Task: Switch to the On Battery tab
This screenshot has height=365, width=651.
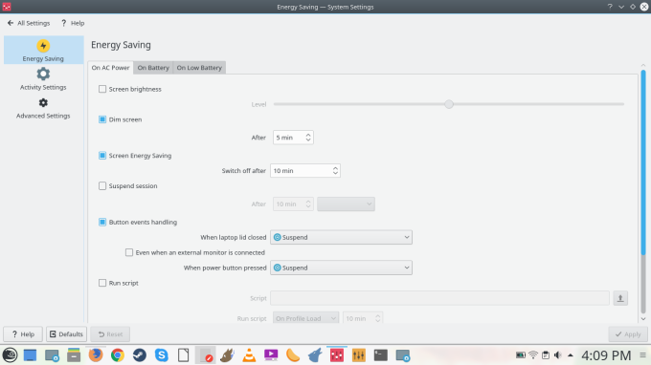Action: point(153,68)
